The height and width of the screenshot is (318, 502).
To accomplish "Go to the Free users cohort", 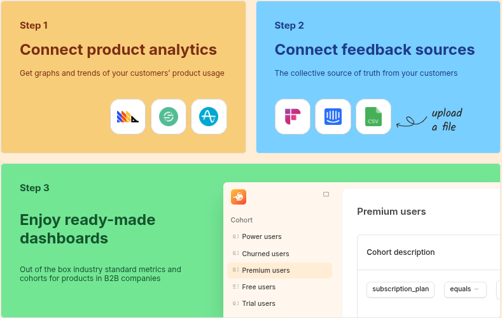I will pos(258,287).
